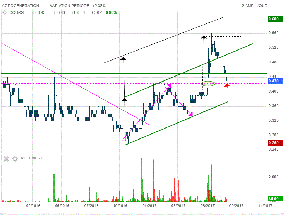Select the blue 0.430 current price tag
The width and height of the screenshot is (284, 215).
coord(275,81)
